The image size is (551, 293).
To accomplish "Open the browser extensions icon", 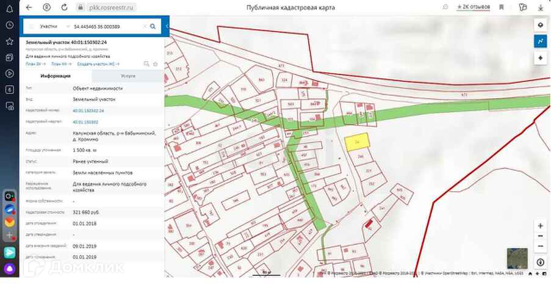I will coord(523,7).
